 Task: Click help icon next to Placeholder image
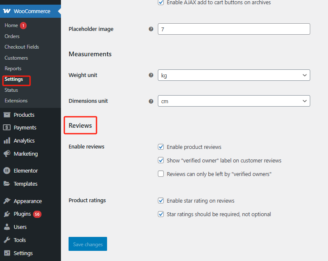(151, 29)
